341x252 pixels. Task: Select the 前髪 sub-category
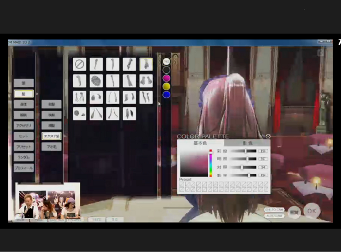click(x=52, y=104)
